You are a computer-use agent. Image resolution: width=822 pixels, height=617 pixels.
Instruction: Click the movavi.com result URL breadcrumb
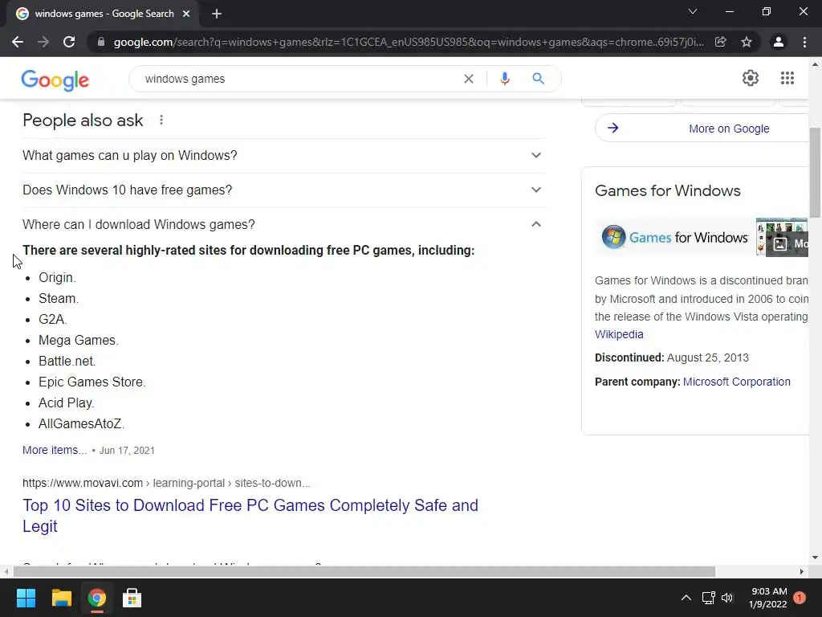pos(166,483)
